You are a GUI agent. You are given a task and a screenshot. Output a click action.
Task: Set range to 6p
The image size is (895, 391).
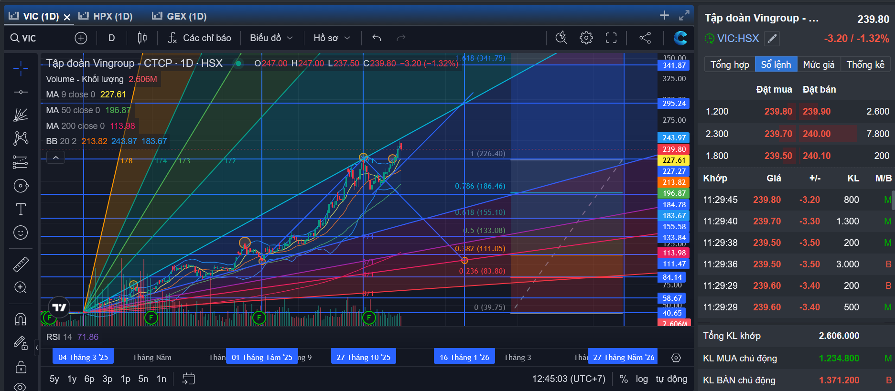pyautogui.click(x=89, y=379)
